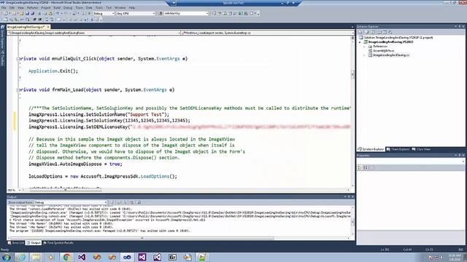Open the Project menu
The height and width of the screenshot is (262, 467).
pyautogui.click(x=45, y=8)
